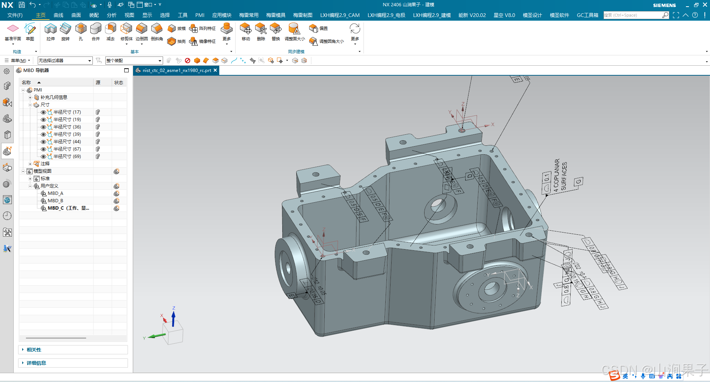710x382 pixels.
Task: Select the 移动 move face tool
Action: pos(246,32)
